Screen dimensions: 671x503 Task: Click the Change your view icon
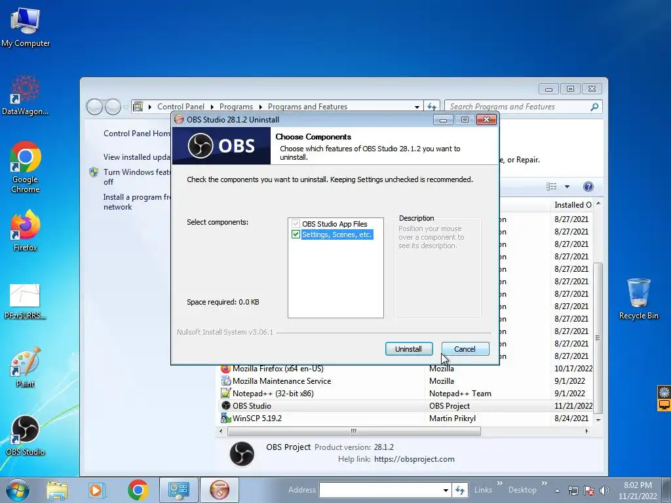coord(552,187)
